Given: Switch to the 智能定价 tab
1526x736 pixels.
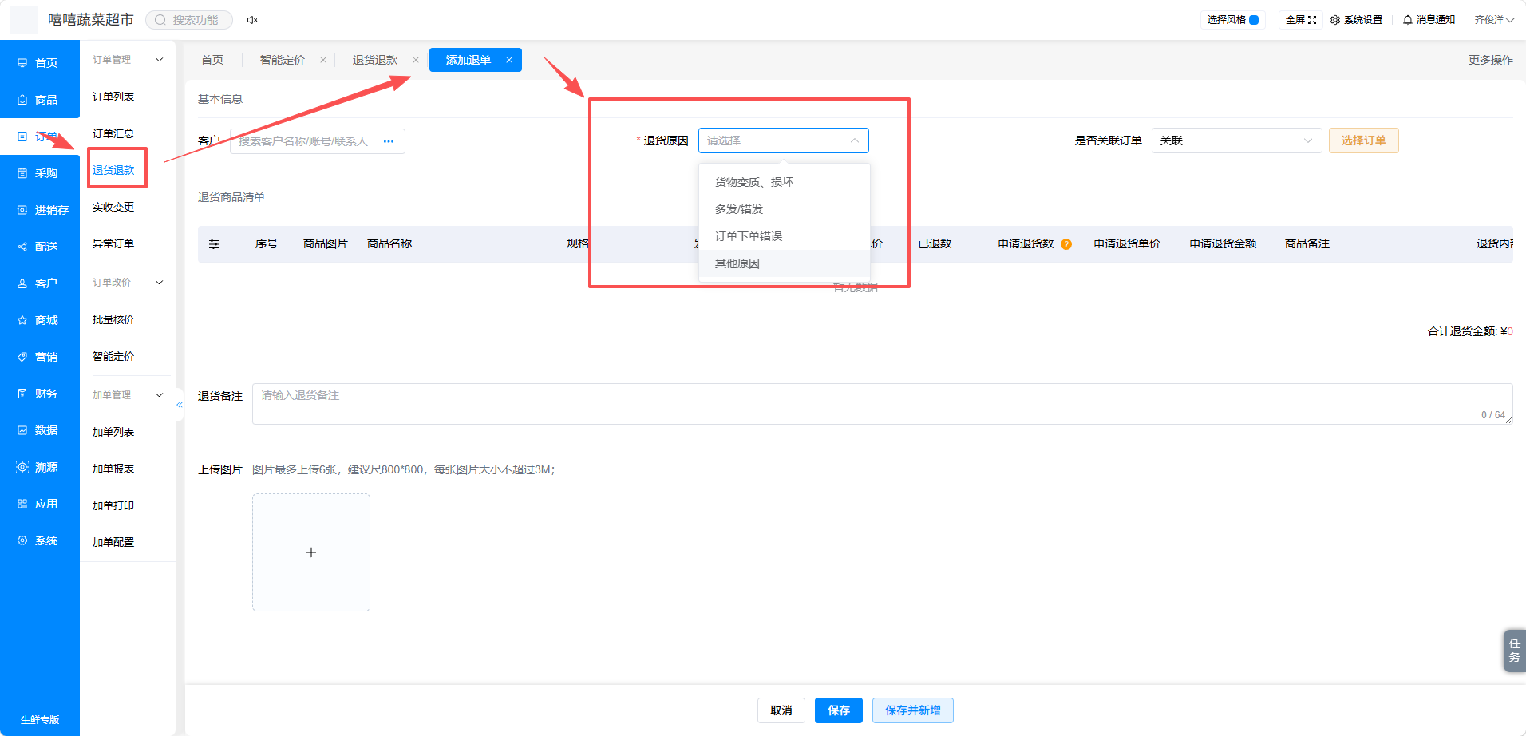Looking at the screenshot, I should point(283,60).
